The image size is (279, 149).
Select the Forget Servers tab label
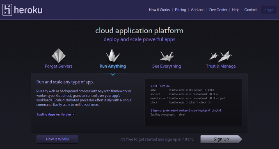click(x=59, y=66)
